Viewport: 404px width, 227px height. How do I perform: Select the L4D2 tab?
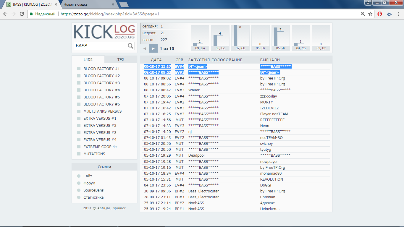[88, 59]
